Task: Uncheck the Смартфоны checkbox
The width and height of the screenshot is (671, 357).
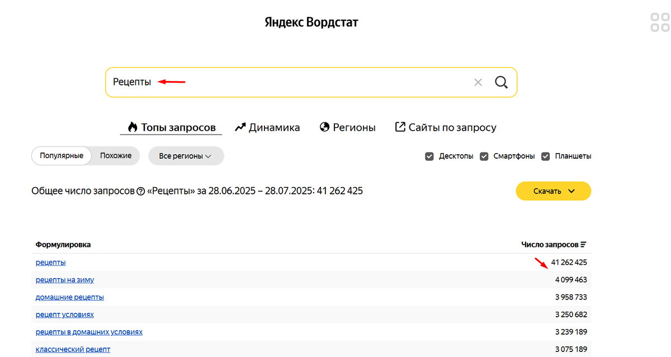Action: click(484, 156)
